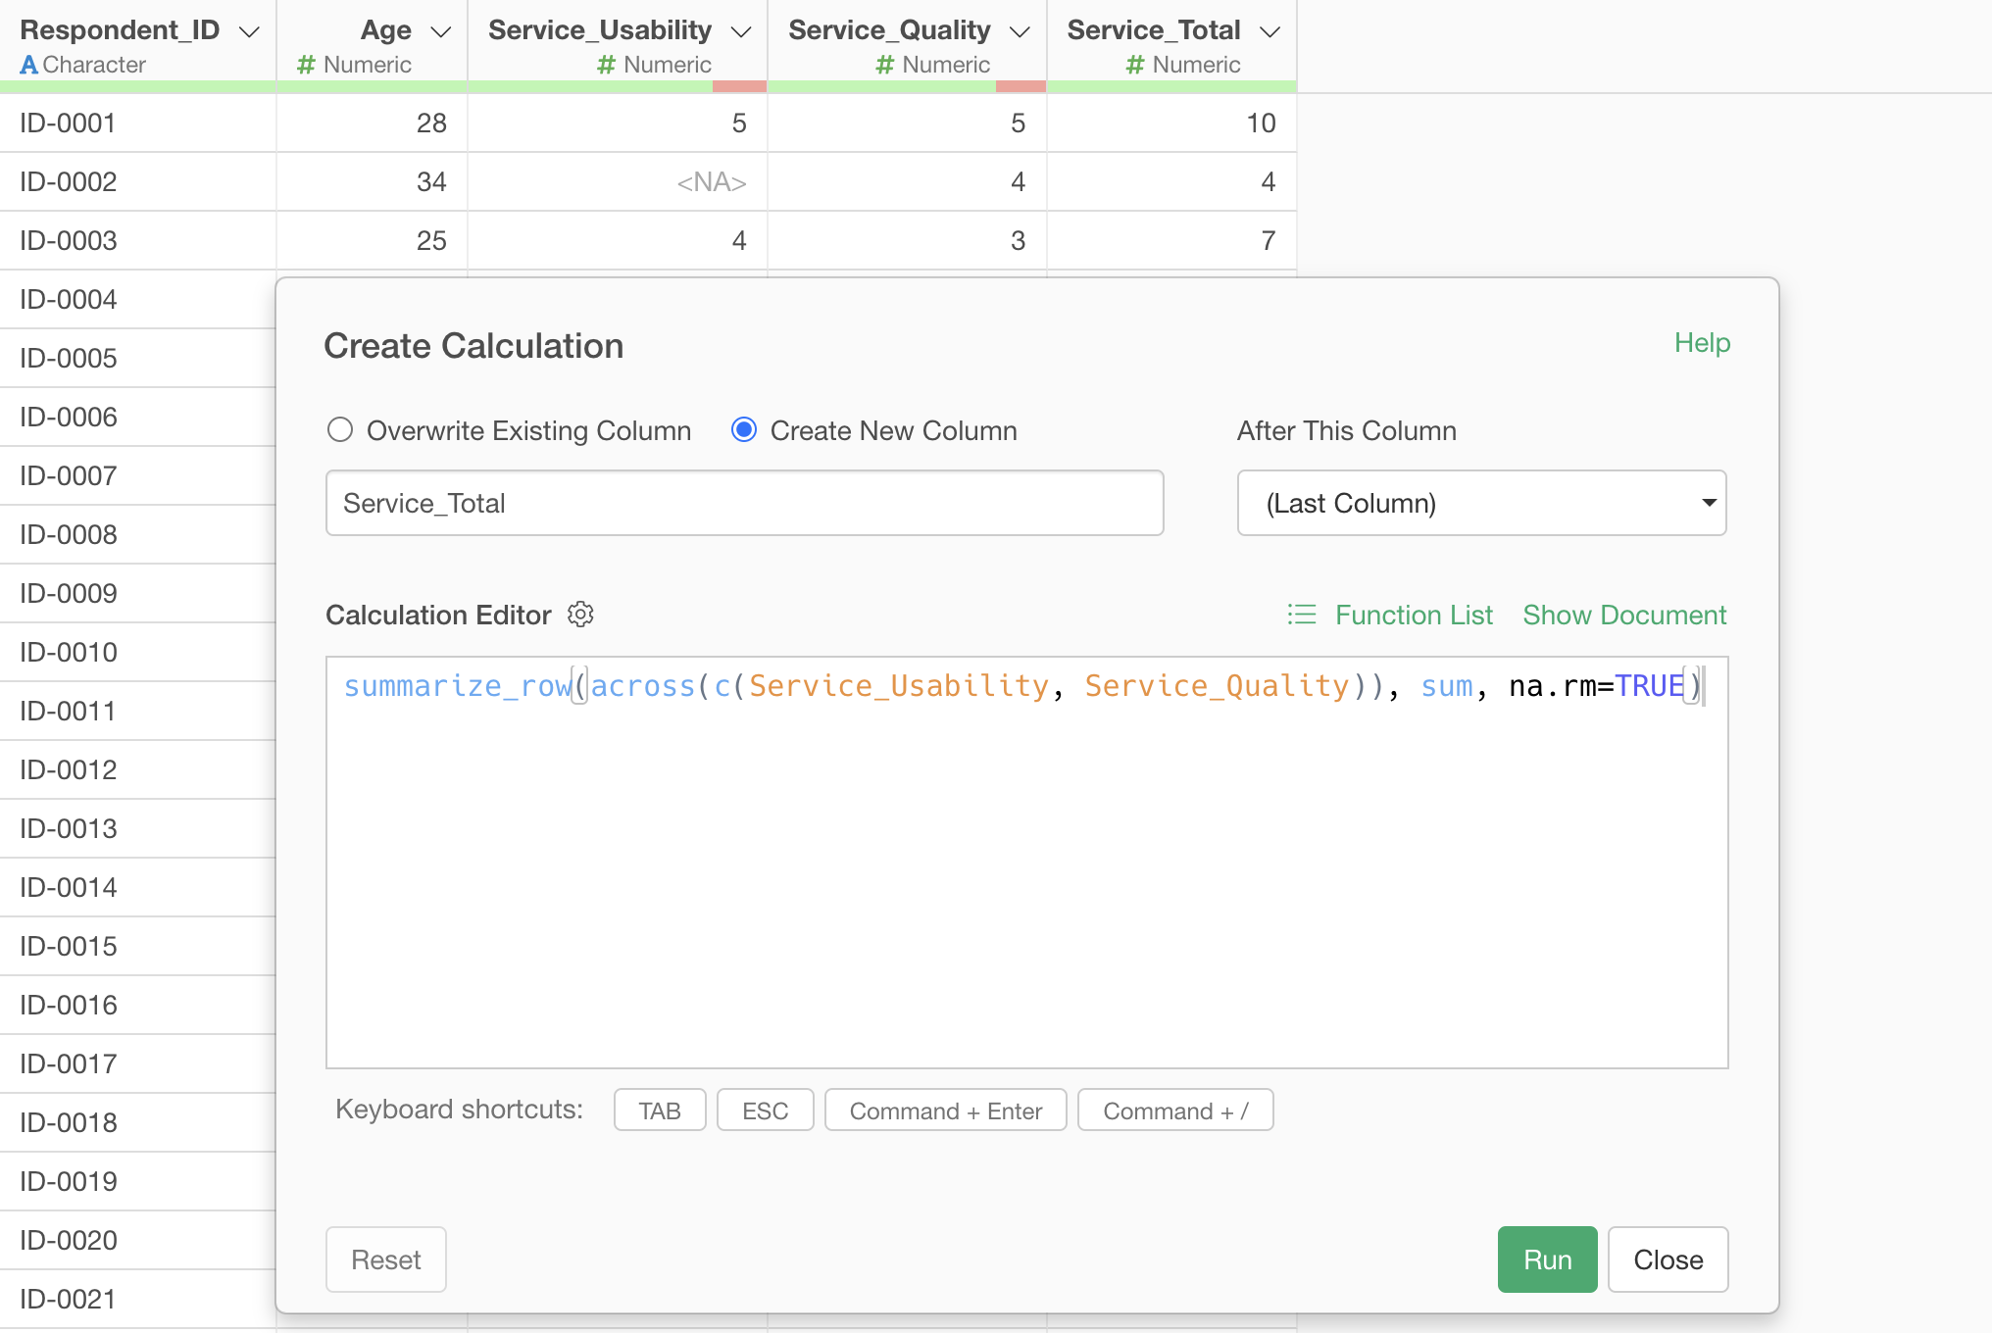Click the Numeric hash icon under Service_Quality
1992x1333 pixels.
point(884,65)
